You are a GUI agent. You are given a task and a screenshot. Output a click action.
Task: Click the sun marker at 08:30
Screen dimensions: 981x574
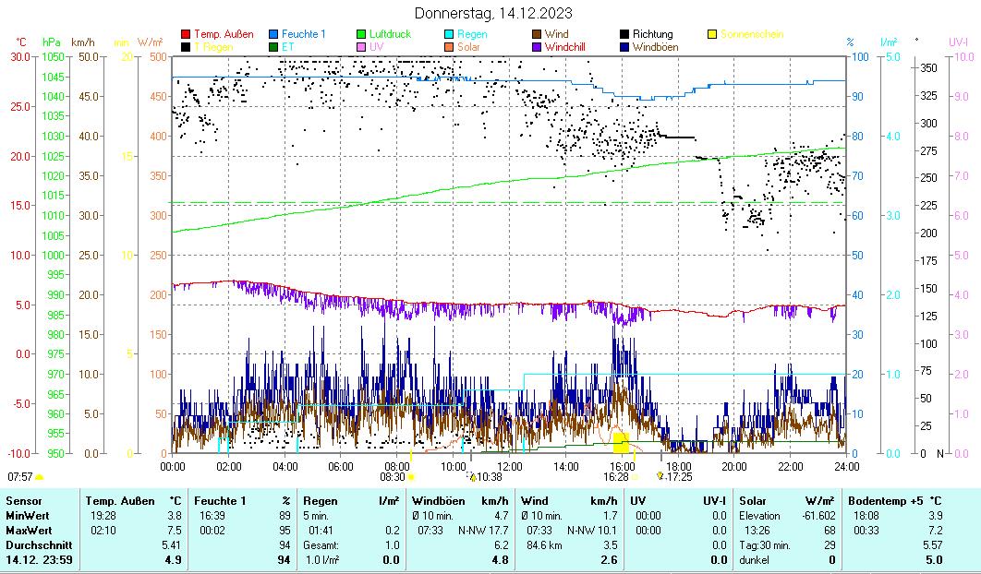coord(411,477)
